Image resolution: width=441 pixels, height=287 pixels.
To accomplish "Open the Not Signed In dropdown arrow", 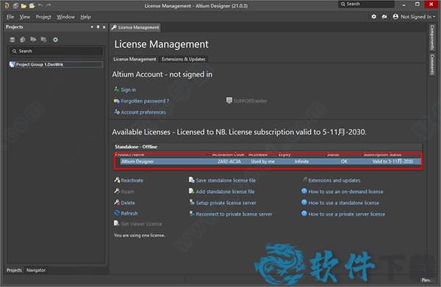I will click(434, 17).
